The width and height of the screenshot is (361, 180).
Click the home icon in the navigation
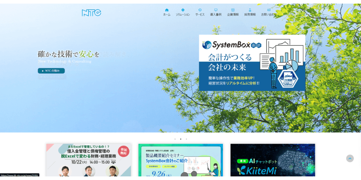[167, 10]
